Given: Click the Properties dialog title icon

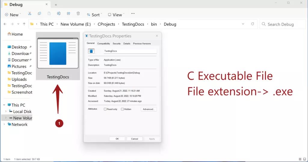Looking at the screenshot, I should click(x=87, y=36).
